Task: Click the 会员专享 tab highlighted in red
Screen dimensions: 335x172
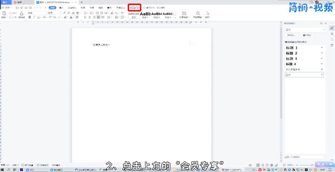Action: pyautogui.click(x=134, y=7)
